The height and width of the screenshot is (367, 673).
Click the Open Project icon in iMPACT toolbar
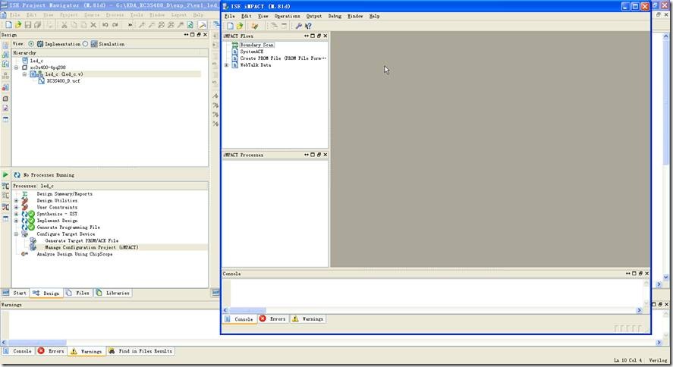point(240,26)
